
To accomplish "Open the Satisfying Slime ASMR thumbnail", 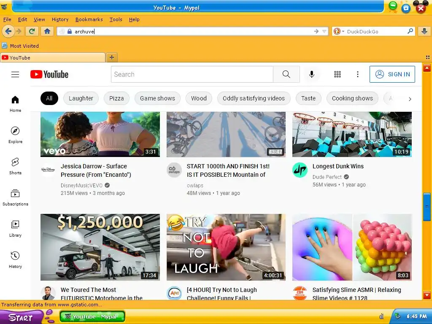I will point(352,247).
